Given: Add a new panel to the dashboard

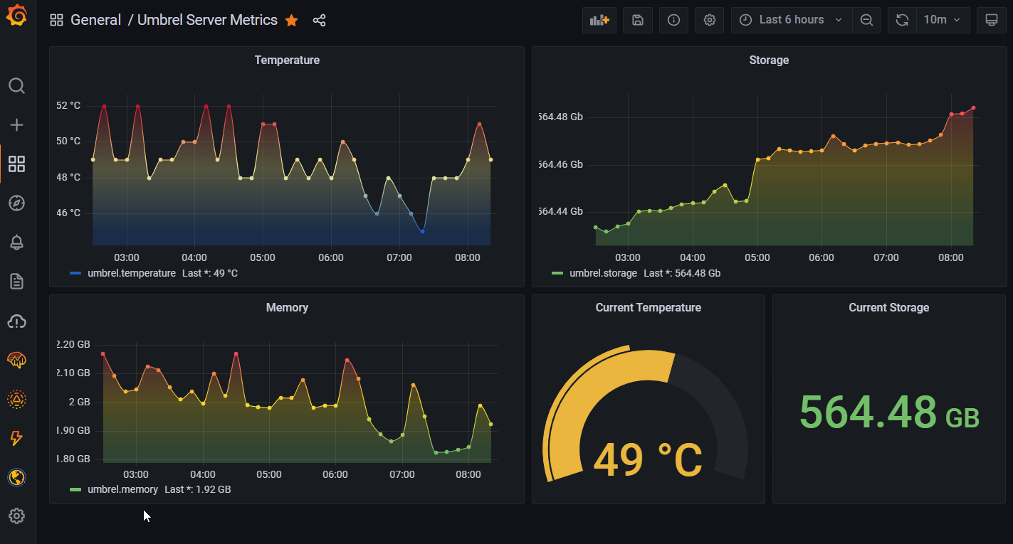Looking at the screenshot, I should (599, 20).
